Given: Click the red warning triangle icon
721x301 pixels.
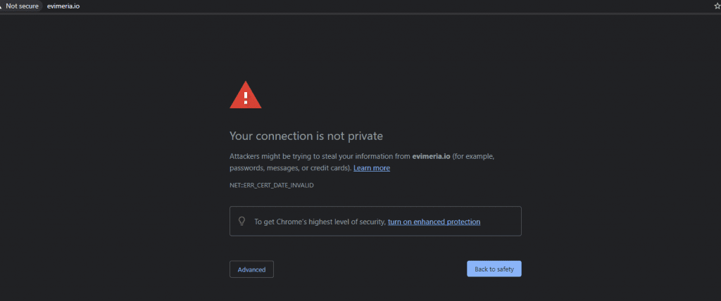Looking at the screenshot, I should click(x=246, y=95).
